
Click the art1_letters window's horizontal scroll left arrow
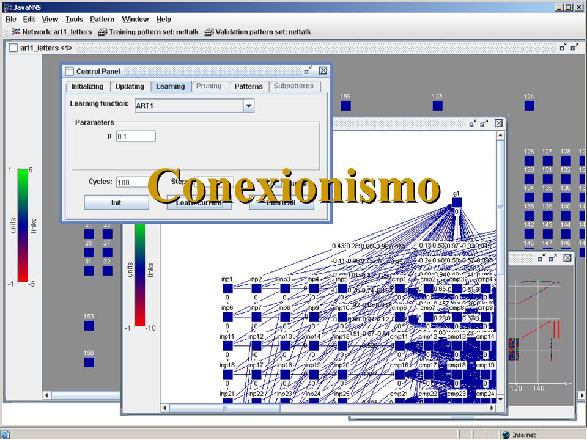[46, 395]
